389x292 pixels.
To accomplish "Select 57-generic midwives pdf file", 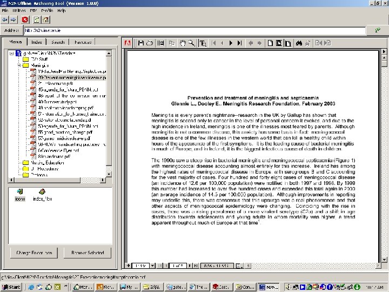I will coord(64,138).
